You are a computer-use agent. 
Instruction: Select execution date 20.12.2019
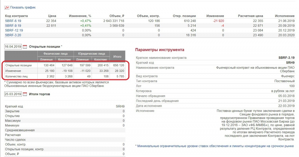coord(286,31)
